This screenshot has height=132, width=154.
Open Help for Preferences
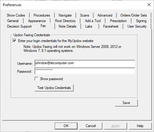click(x=140, y=126)
